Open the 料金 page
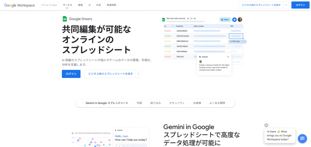The width and height of the screenshot is (311, 147). pyautogui.click(x=99, y=5)
